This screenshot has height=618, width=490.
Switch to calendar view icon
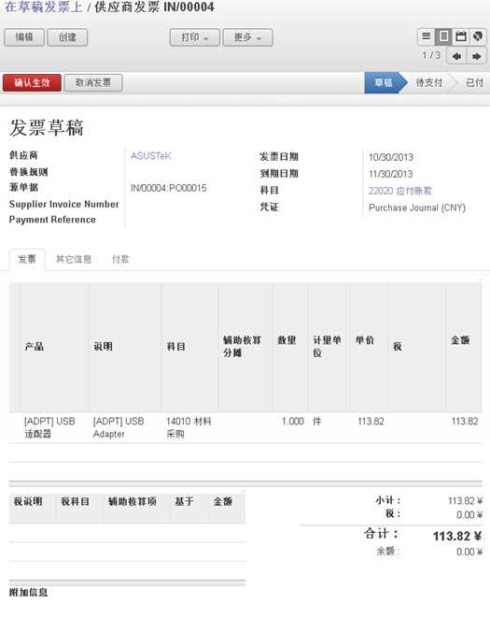pos(461,36)
